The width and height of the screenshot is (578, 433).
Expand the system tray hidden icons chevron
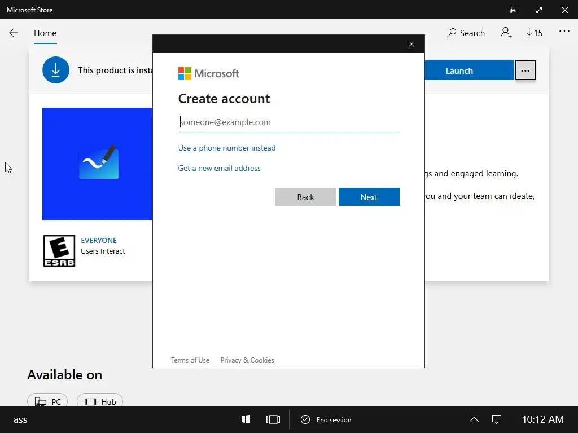[x=474, y=419]
